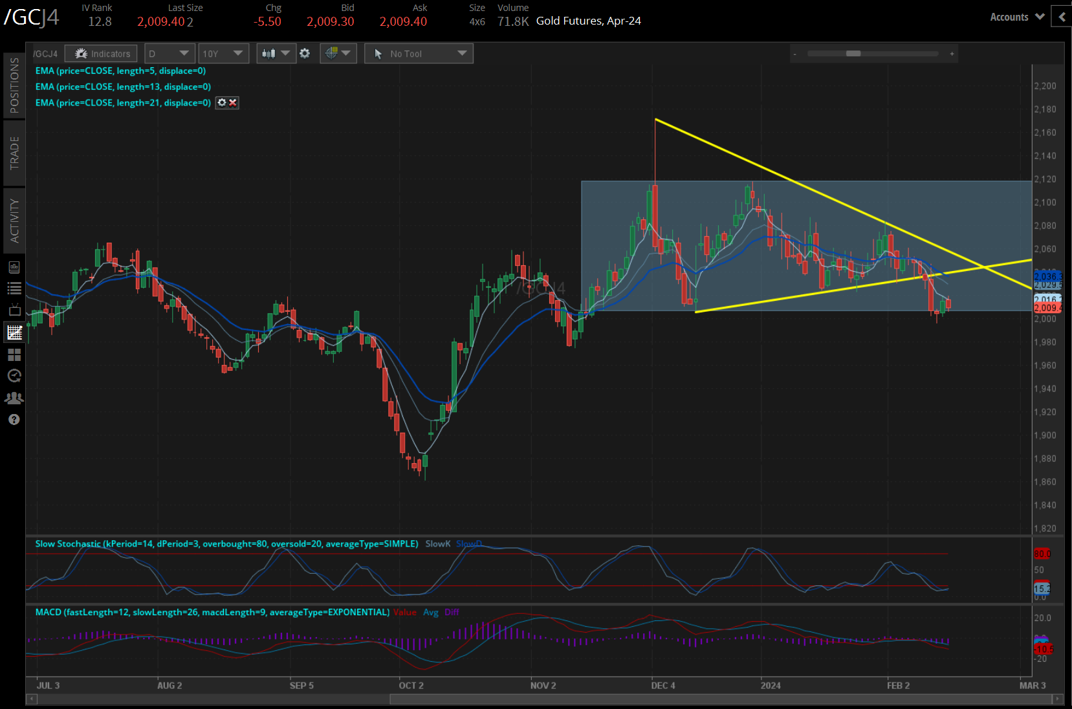
Task: Click the zoom slider handle above the chart
Action: (x=853, y=54)
